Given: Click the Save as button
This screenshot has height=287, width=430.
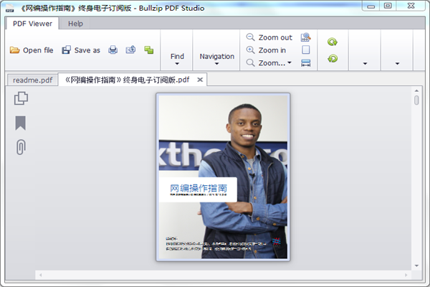Looking at the screenshot, I should (x=81, y=50).
